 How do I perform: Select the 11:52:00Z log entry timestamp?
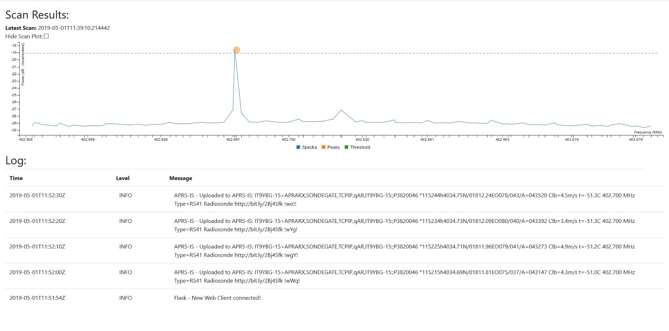click(37, 272)
